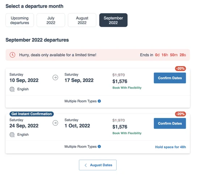
Task: Select the September 2022 tab
Action: point(113,20)
